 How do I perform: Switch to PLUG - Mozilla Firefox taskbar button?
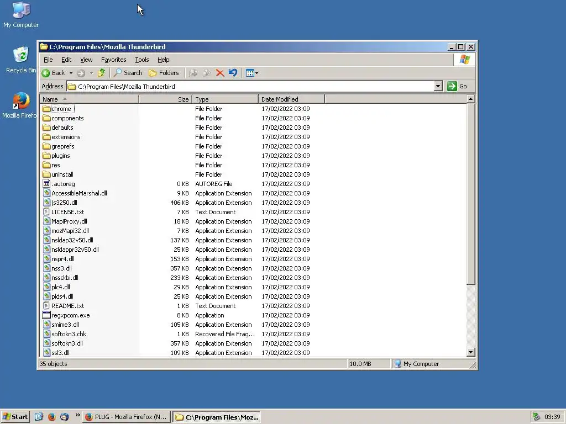point(127,417)
